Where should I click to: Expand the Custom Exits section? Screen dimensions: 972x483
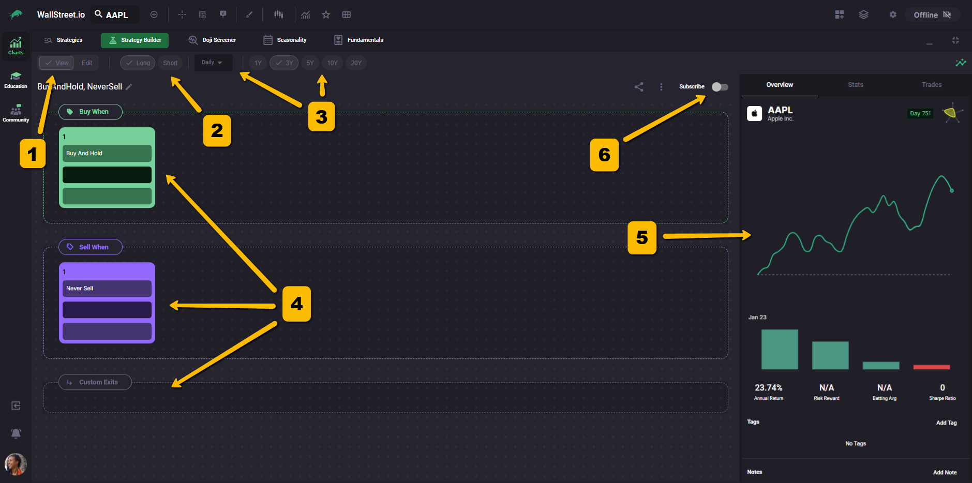tap(95, 382)
